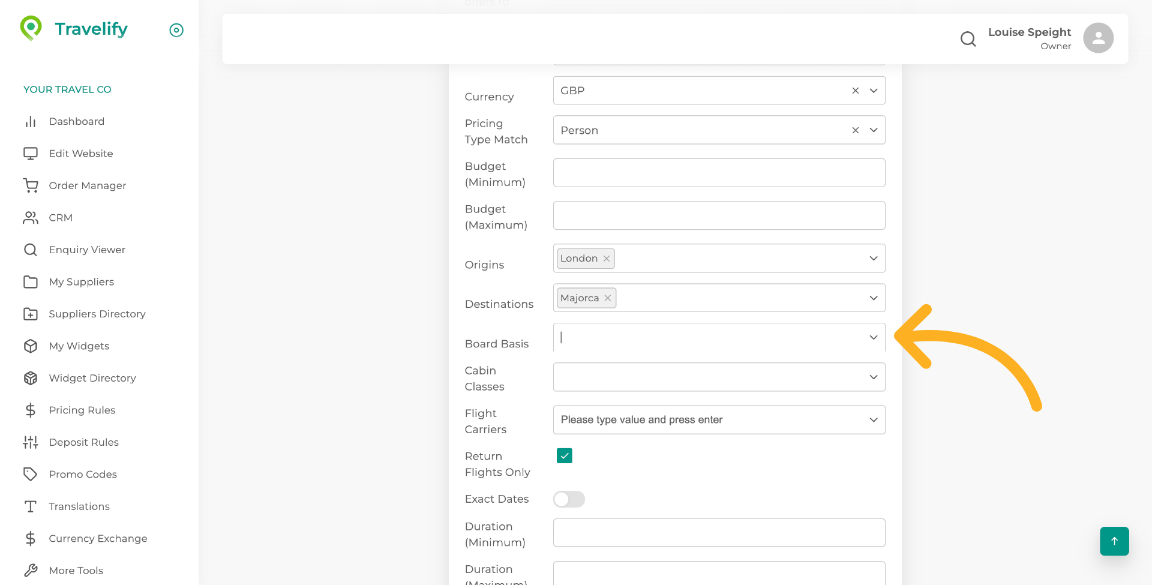Image resolution: width=1152 pixels, height=585 pixels.
Task: Expand the Destinations dropdown arrow
Action: click(x=874, y=298)
